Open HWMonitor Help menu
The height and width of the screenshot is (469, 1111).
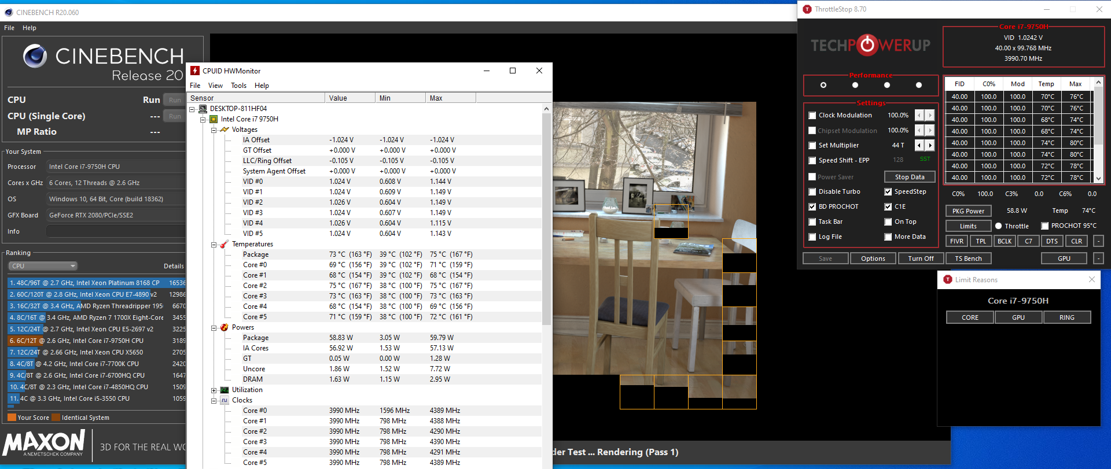tap(262, 86)
